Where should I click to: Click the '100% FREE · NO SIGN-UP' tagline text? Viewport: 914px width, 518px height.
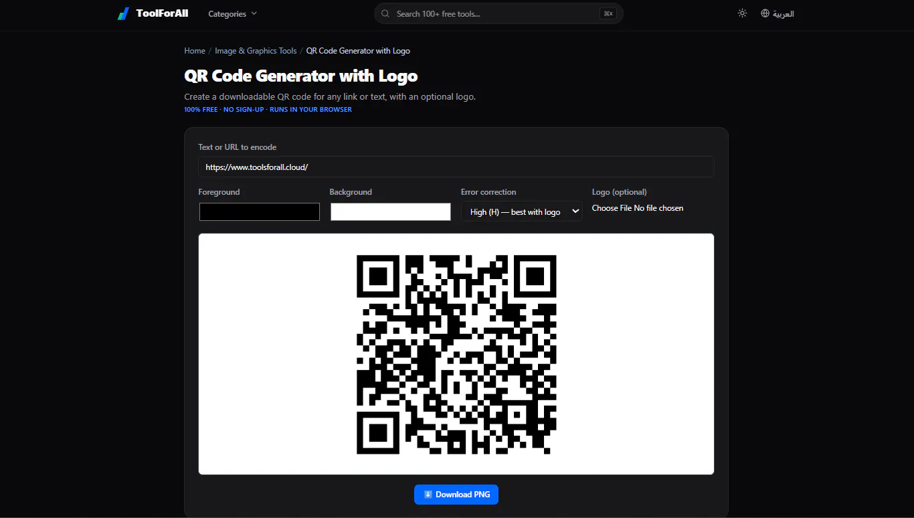click(268, 109)
